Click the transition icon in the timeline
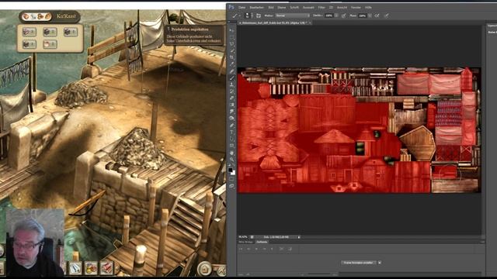 [290, 249]
